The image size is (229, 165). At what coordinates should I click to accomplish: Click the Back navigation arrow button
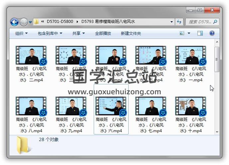[x=14, y=22]
